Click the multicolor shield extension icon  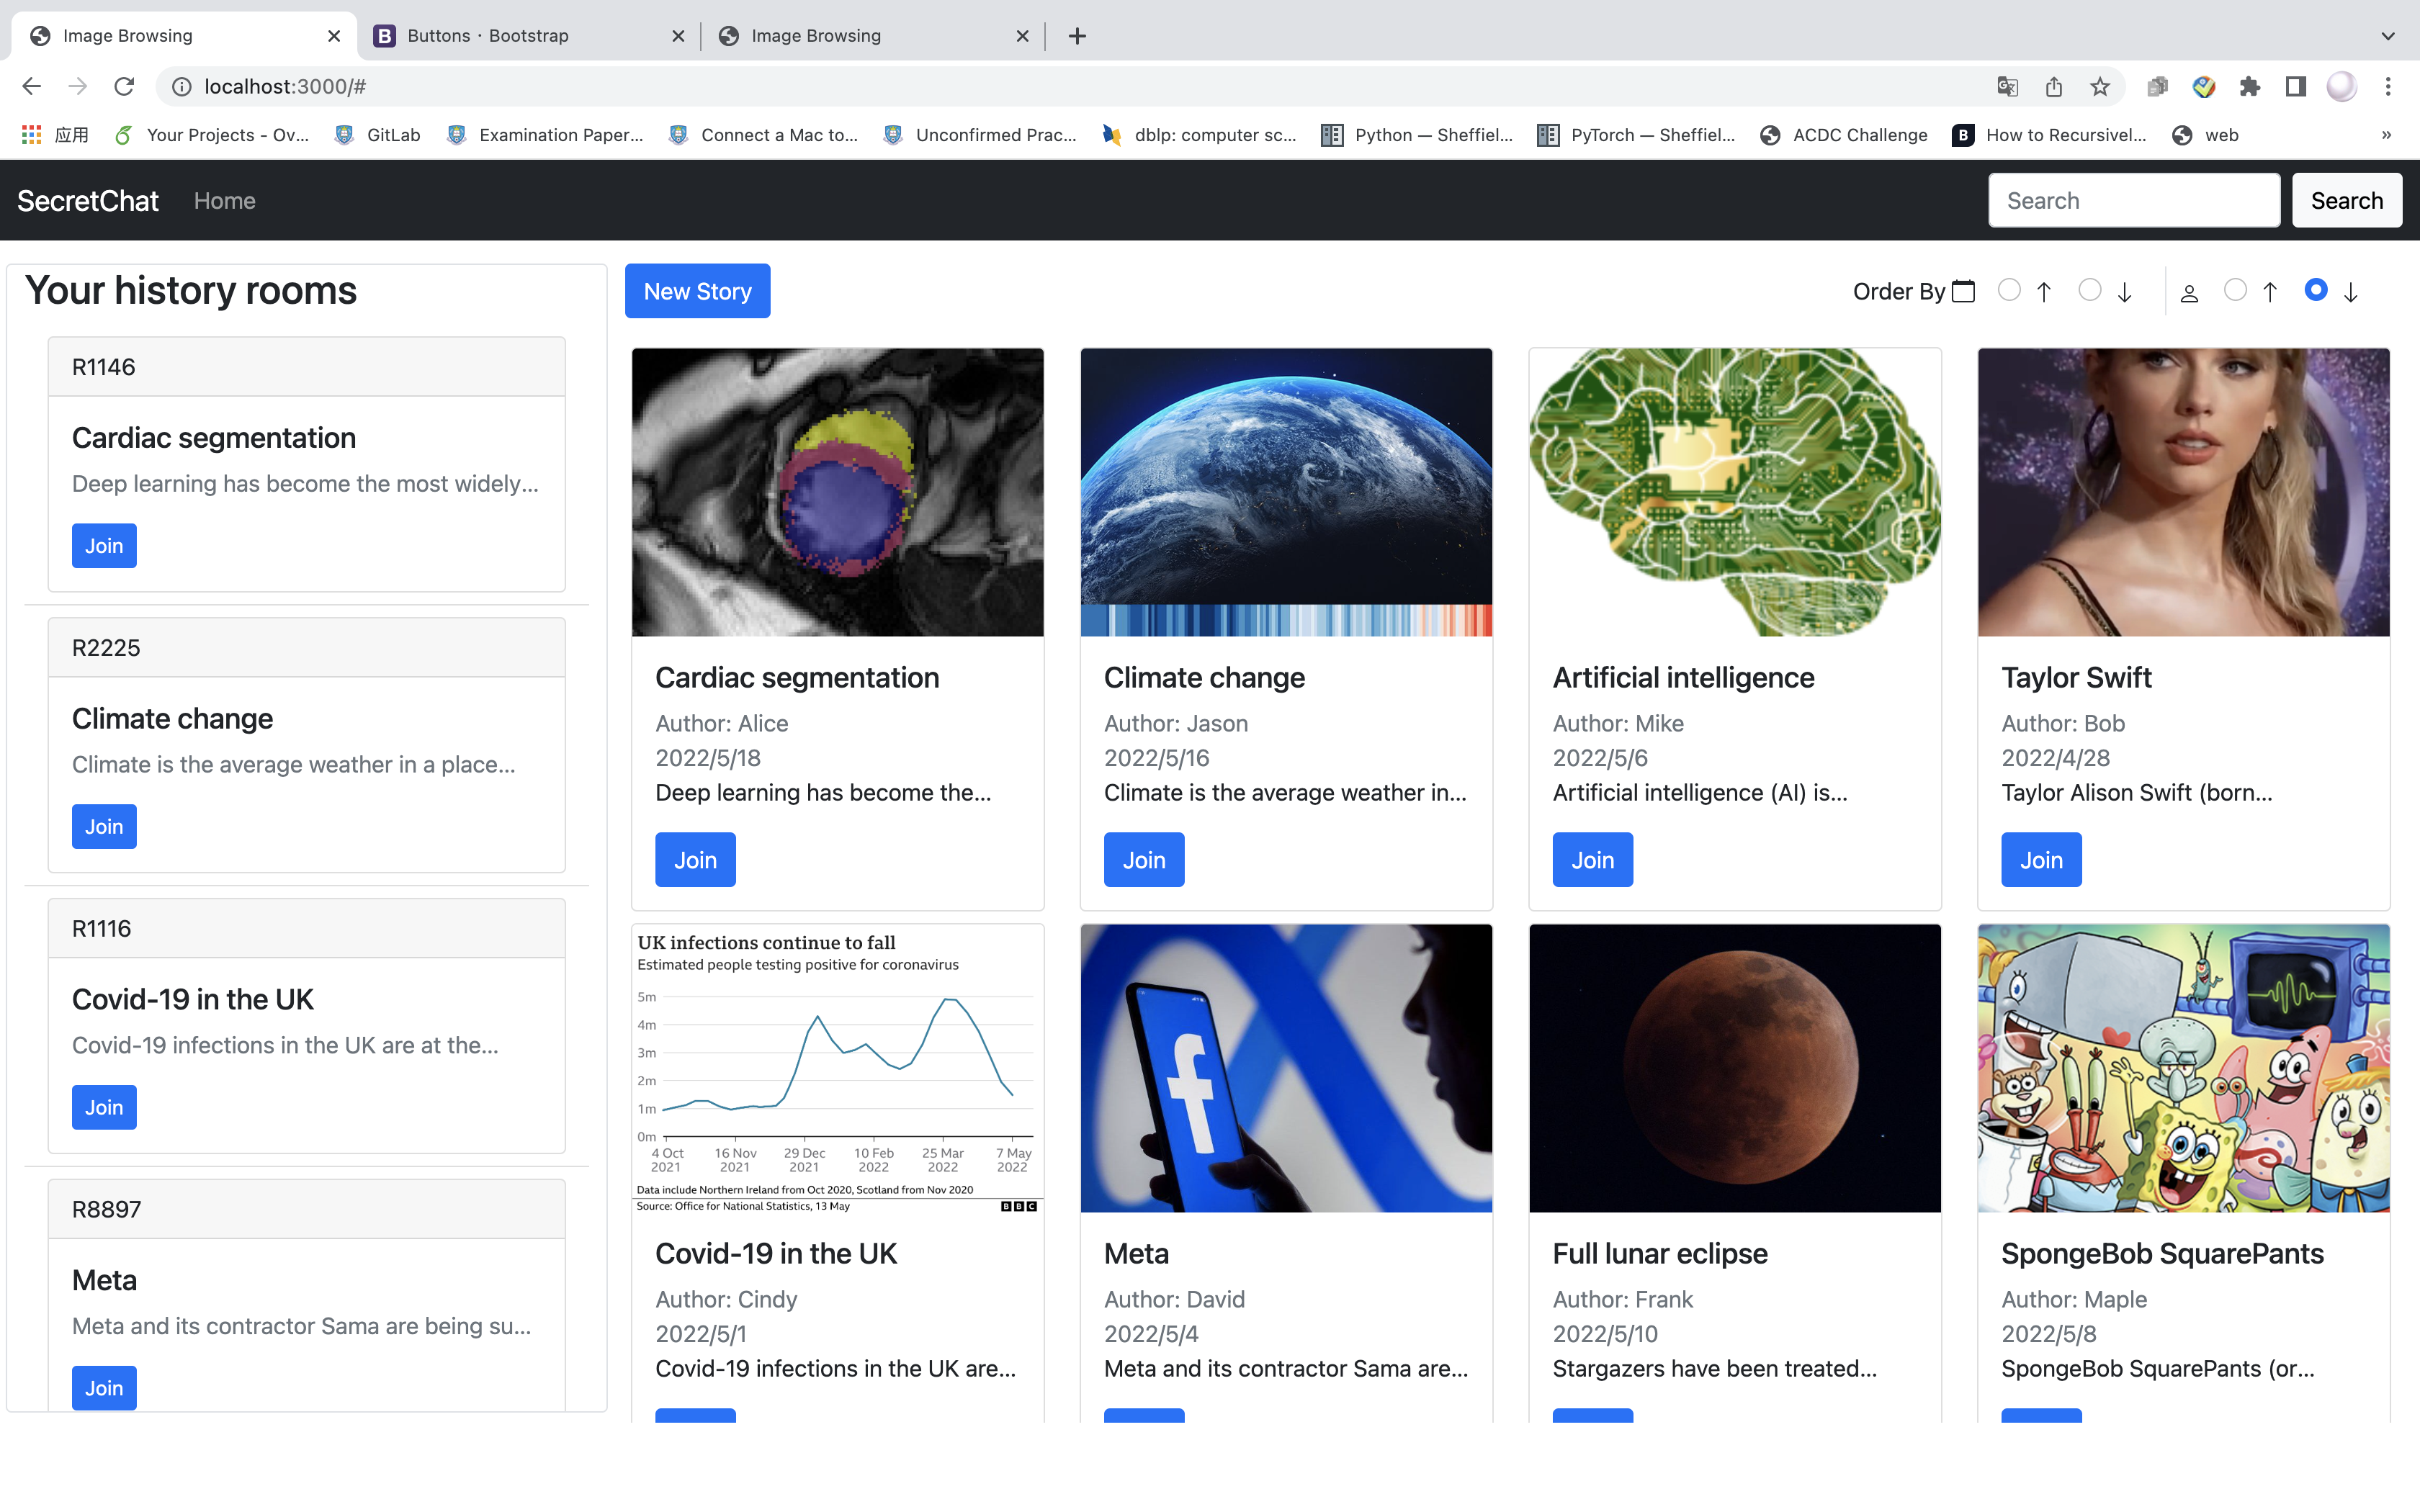[x=2204, y=87]
